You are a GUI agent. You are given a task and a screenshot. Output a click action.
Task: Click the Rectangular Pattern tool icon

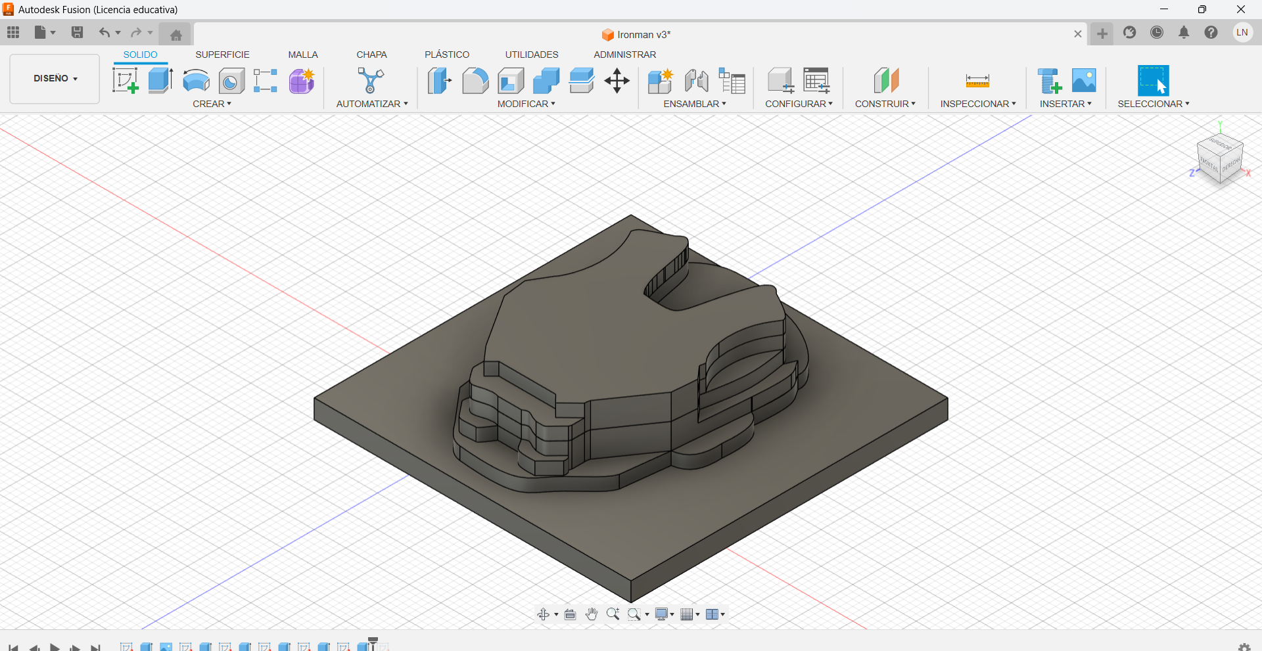[x=266, y=81]
